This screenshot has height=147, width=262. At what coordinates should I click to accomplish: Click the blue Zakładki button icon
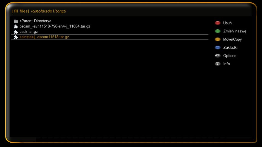[x=218, y=47]
